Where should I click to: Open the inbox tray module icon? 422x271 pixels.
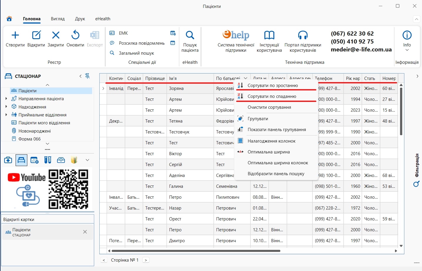pyautogui.click(x=61, y=160)
